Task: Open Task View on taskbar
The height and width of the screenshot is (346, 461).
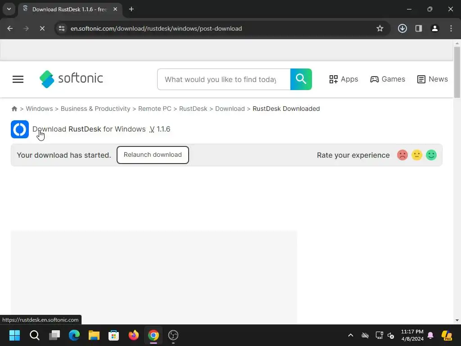Action: (x=54, y=335)
